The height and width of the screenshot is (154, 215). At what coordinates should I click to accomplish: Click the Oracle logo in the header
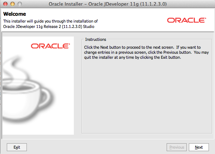coord(186,20)
